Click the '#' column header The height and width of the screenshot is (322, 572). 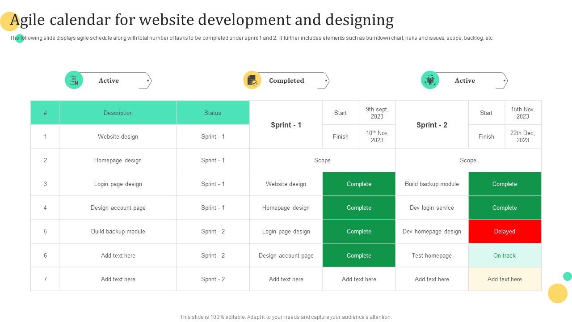pyautogui.click(x=45, y=113)
